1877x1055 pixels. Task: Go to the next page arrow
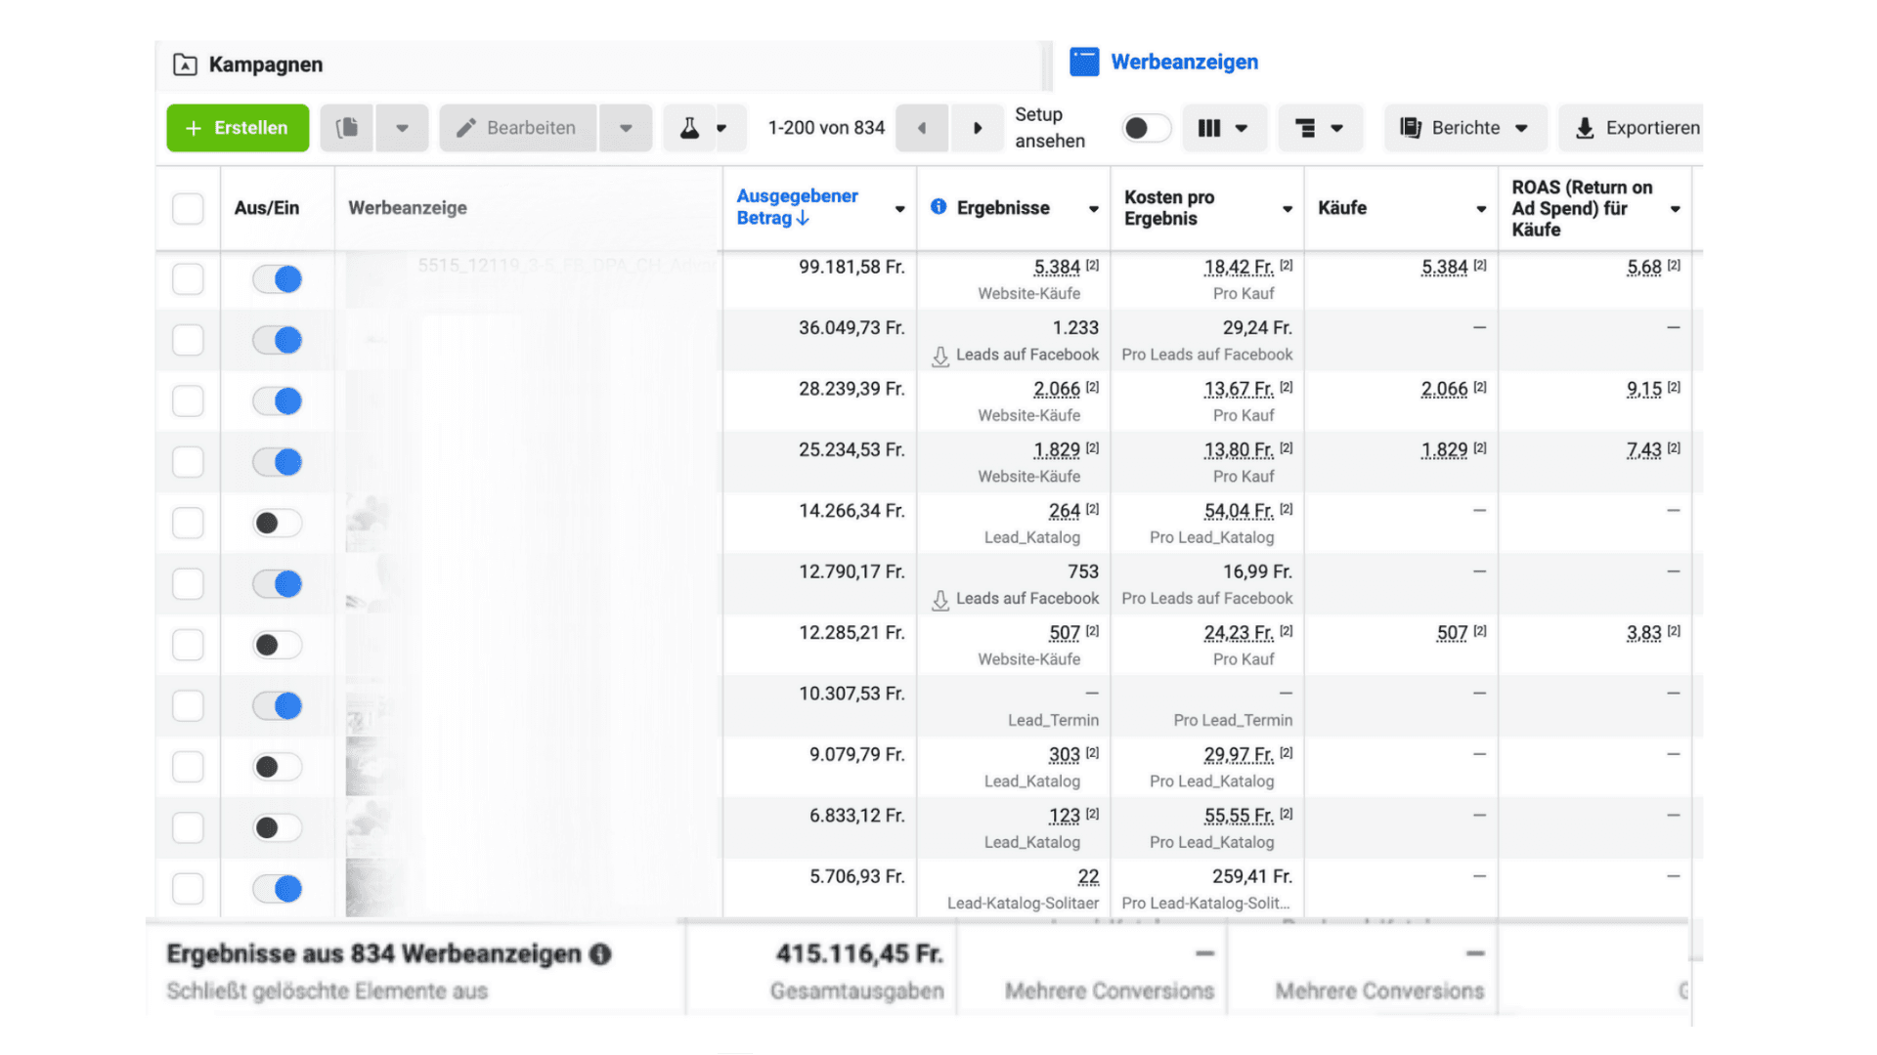977,128
